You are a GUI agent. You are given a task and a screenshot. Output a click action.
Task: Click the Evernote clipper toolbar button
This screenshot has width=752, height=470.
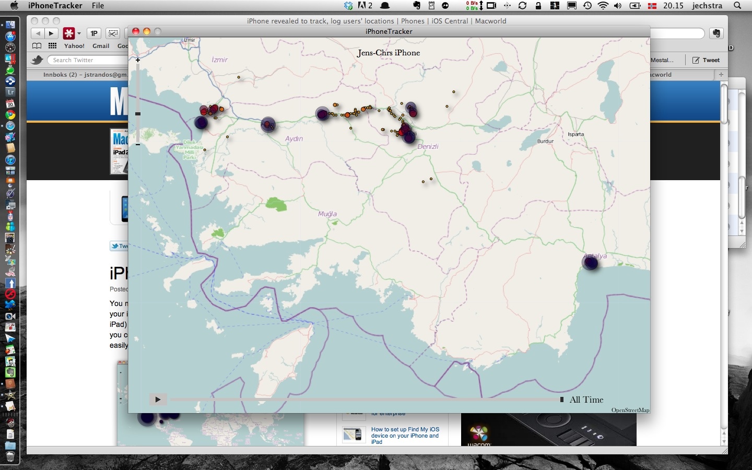(x=716, y=33)
